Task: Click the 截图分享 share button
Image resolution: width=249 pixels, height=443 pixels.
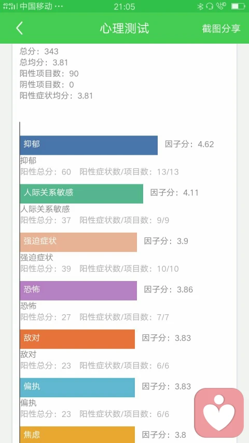Action: [x=221, y=29]
